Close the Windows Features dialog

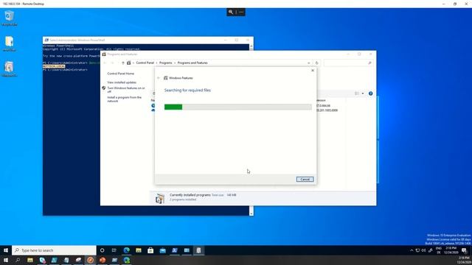pos(313,71)
